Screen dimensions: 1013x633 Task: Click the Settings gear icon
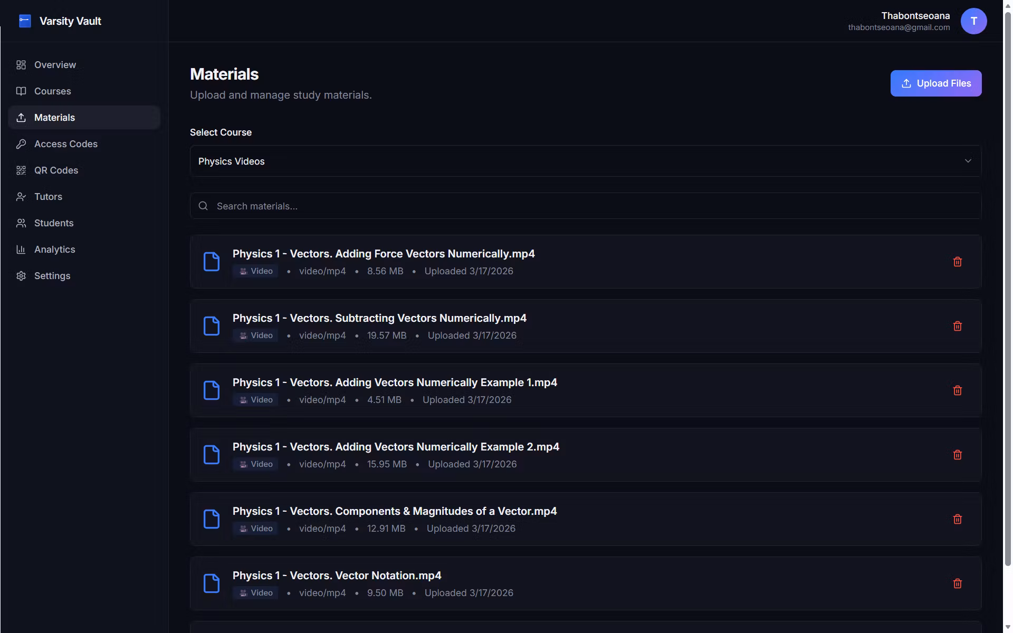click(x=21, y=276)
